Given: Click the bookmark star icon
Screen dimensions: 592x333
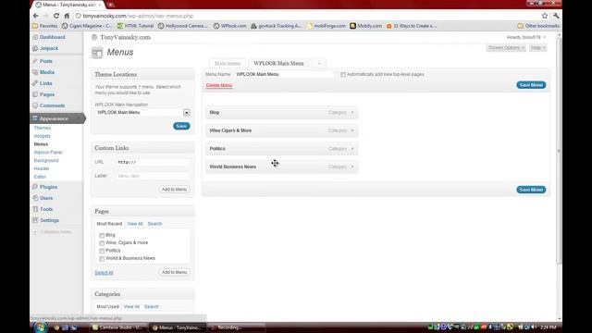Looking at the screenshot, I should click(545, 16).
